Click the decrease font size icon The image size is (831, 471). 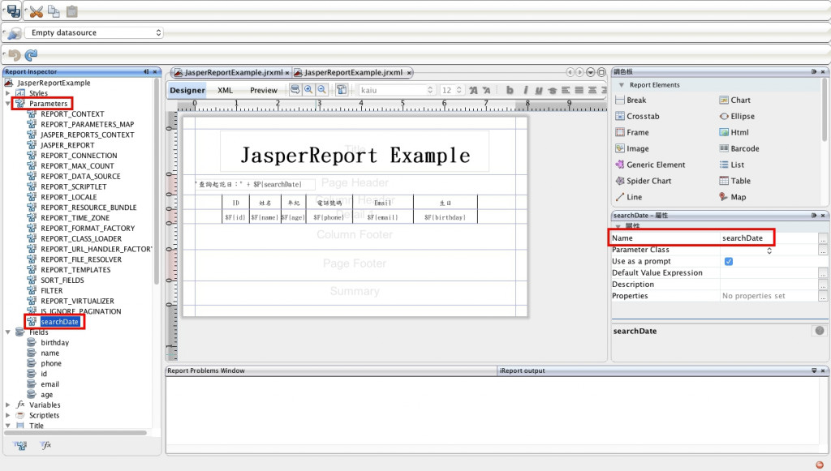(x=487, y=91)
